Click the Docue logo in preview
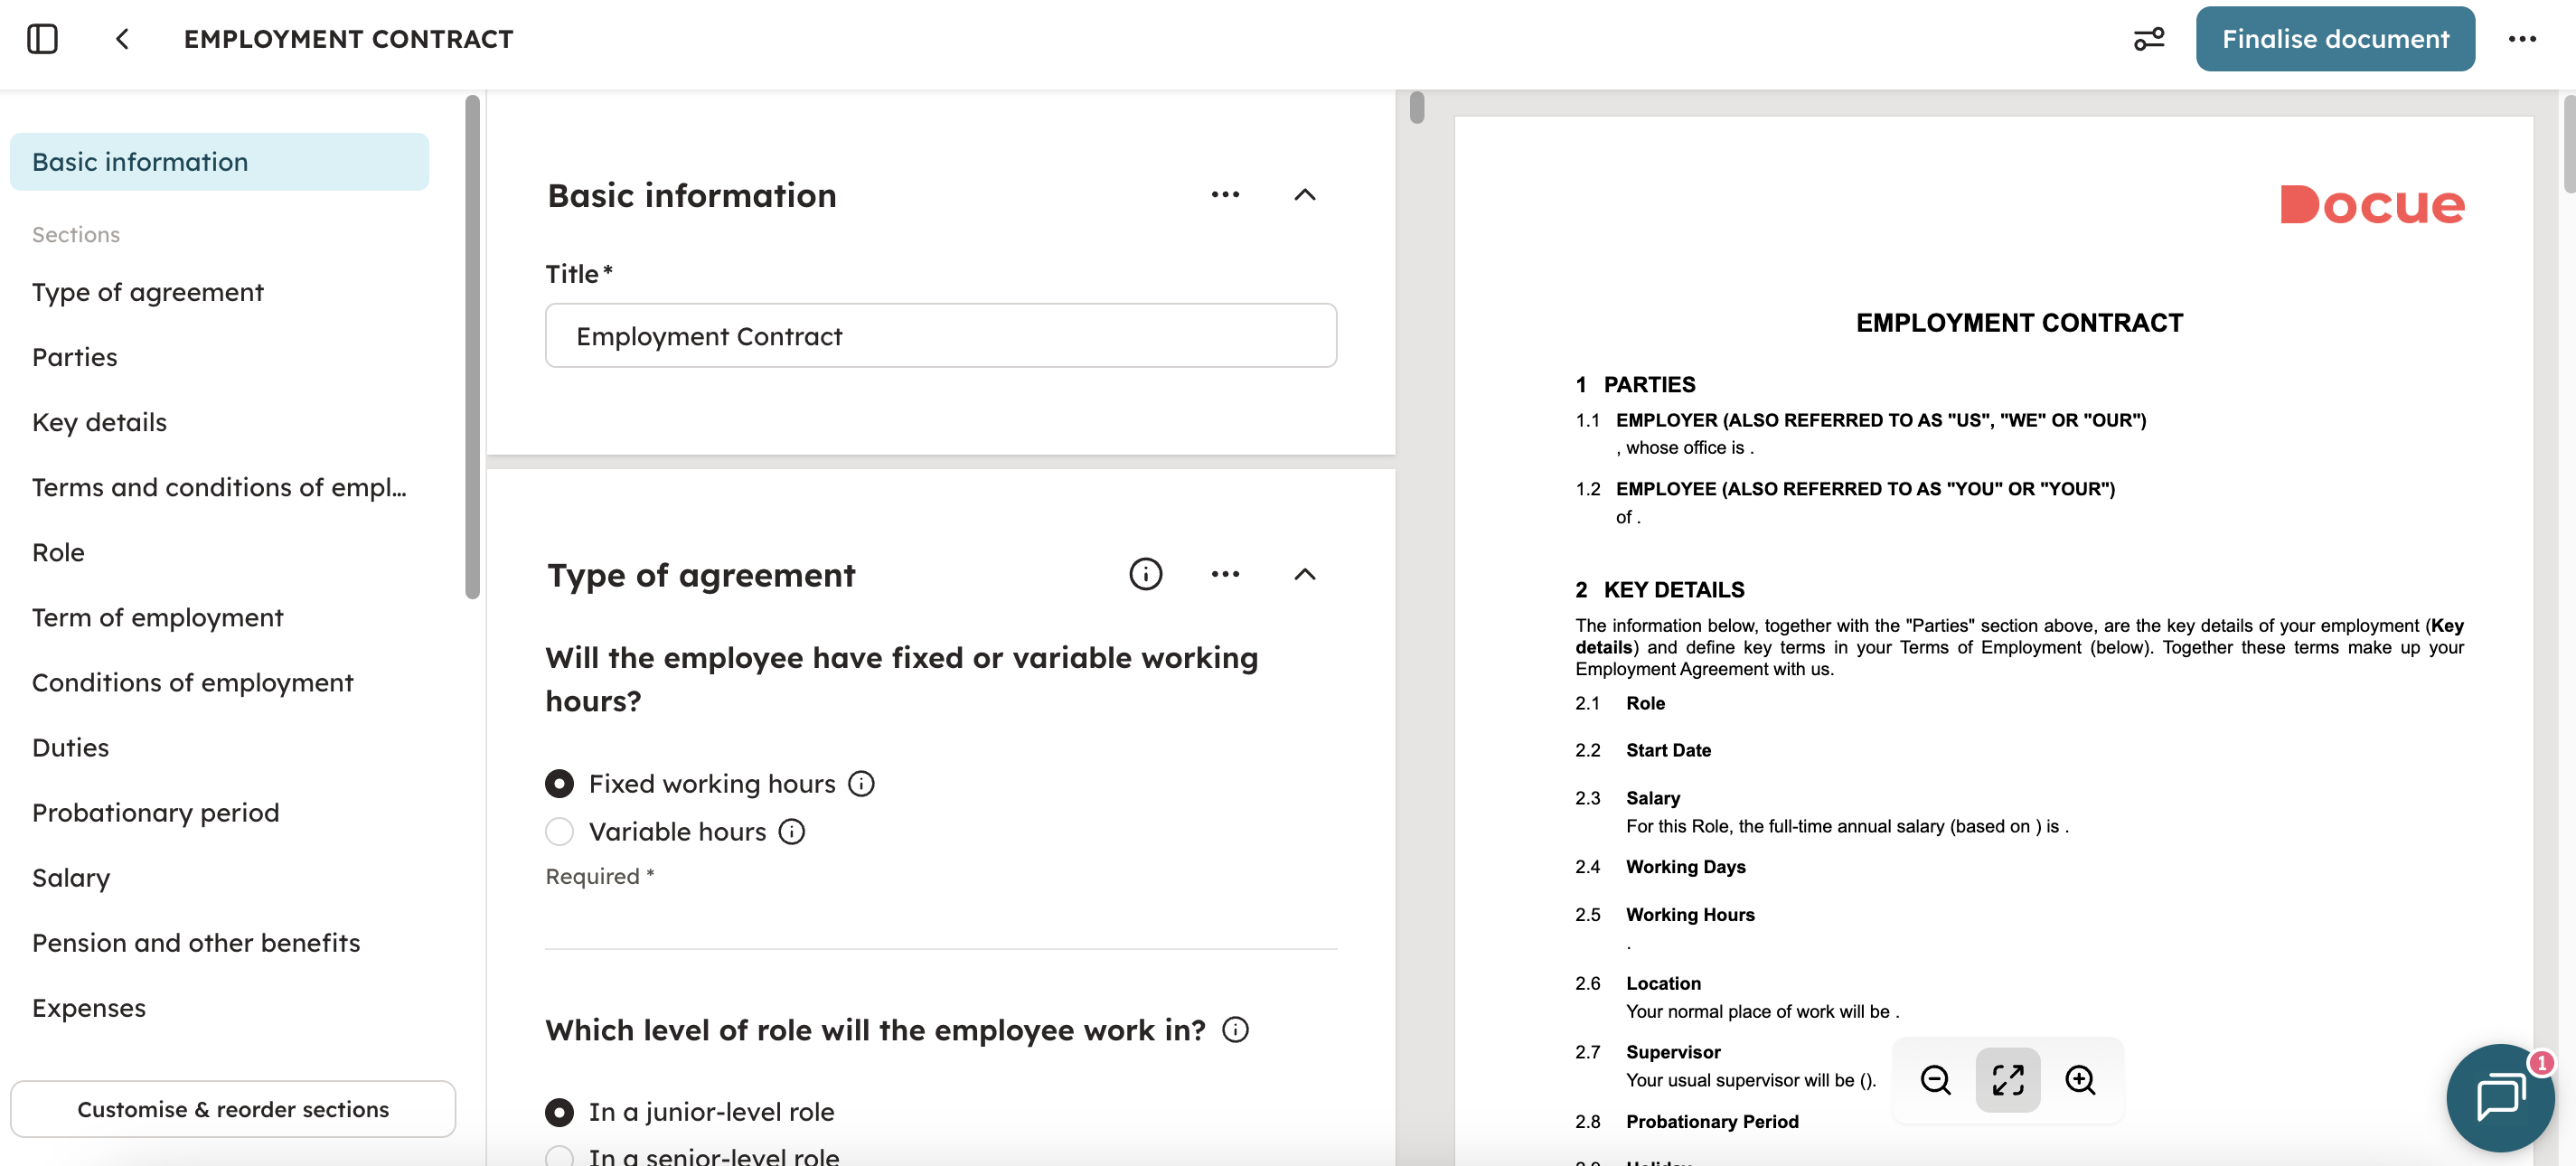 (x=2372, y=204)
